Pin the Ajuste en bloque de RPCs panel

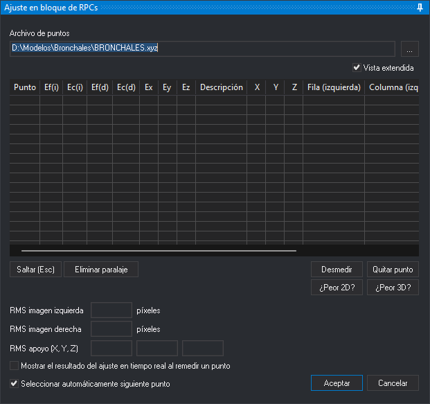(x=420, y=8)
